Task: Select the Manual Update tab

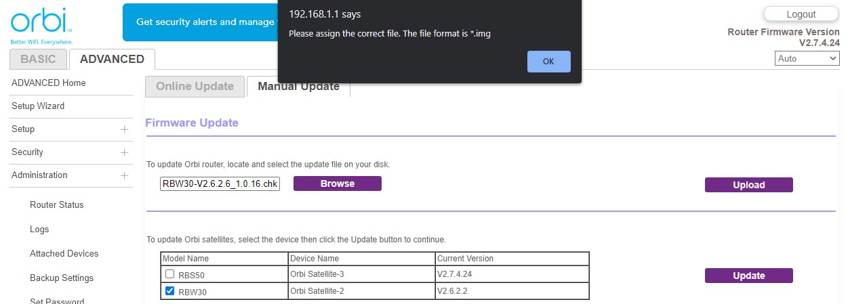Action: [298, 88]
